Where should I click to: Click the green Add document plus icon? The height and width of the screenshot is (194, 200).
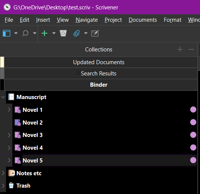point(44,33)
